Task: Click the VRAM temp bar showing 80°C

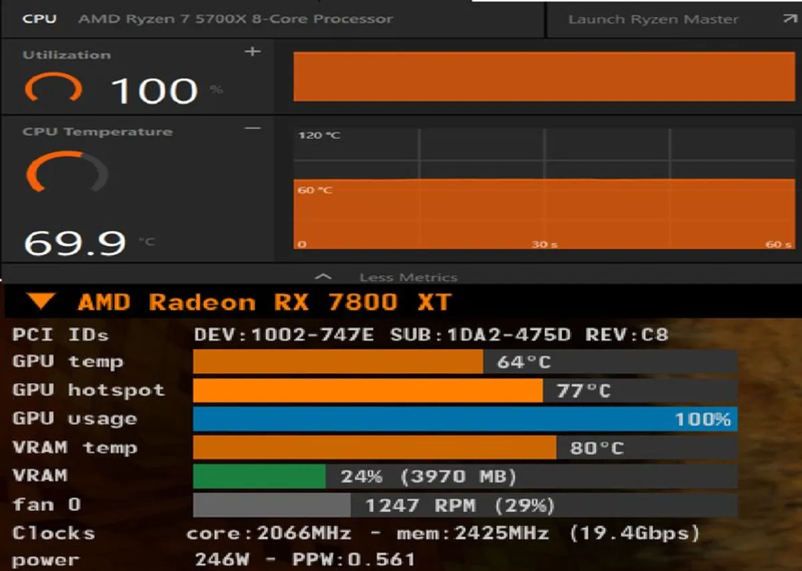Action: (x=465, y=447)
